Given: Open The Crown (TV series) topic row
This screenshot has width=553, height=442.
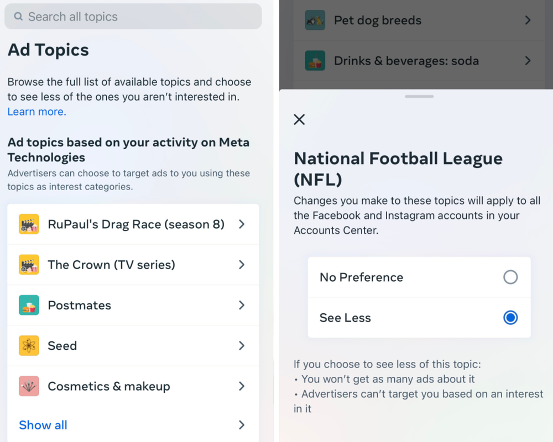Looking at the screenshot, I should 133,265.
